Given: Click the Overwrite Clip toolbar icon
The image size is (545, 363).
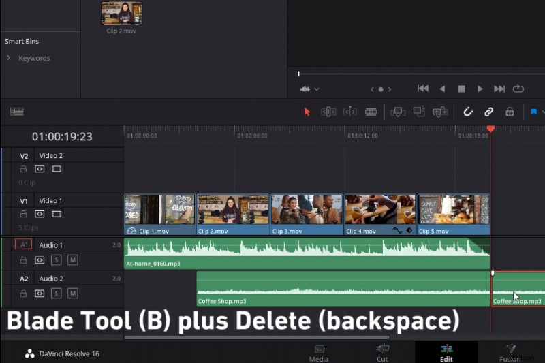Looking at the screenshot, I should click(x=419, y=112).
